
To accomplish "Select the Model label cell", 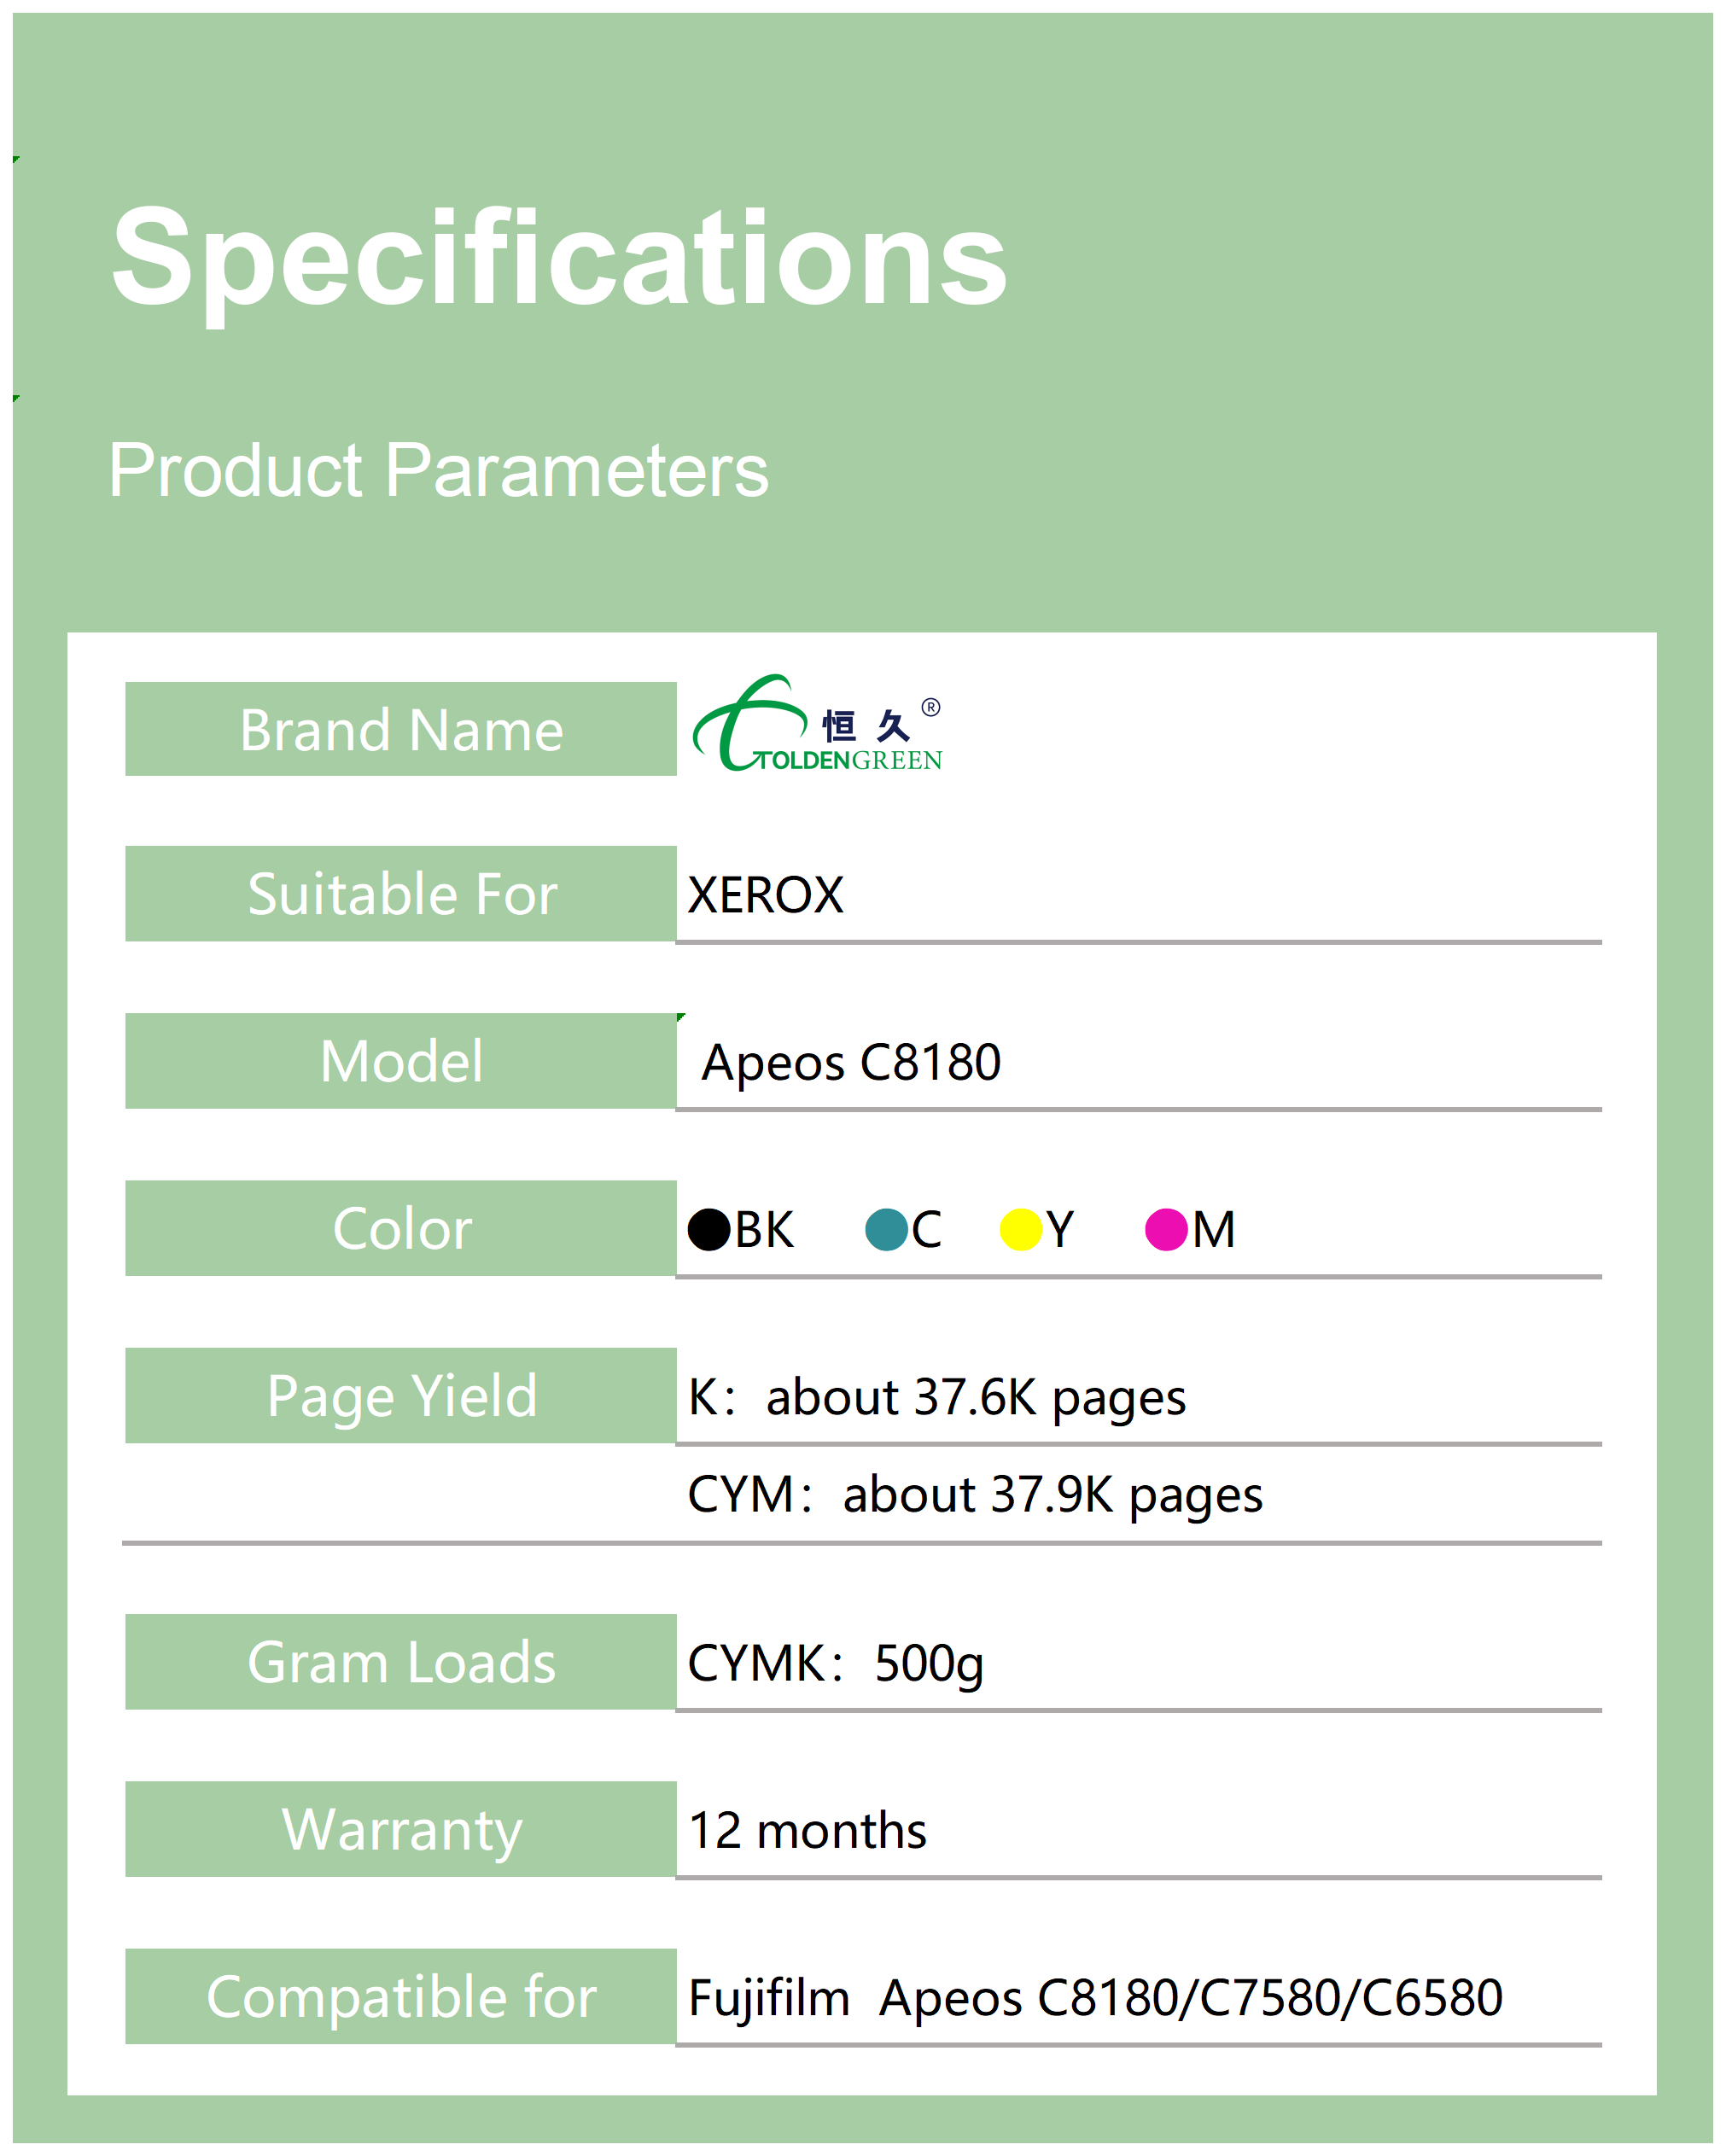I will [x=401, y=1061].
